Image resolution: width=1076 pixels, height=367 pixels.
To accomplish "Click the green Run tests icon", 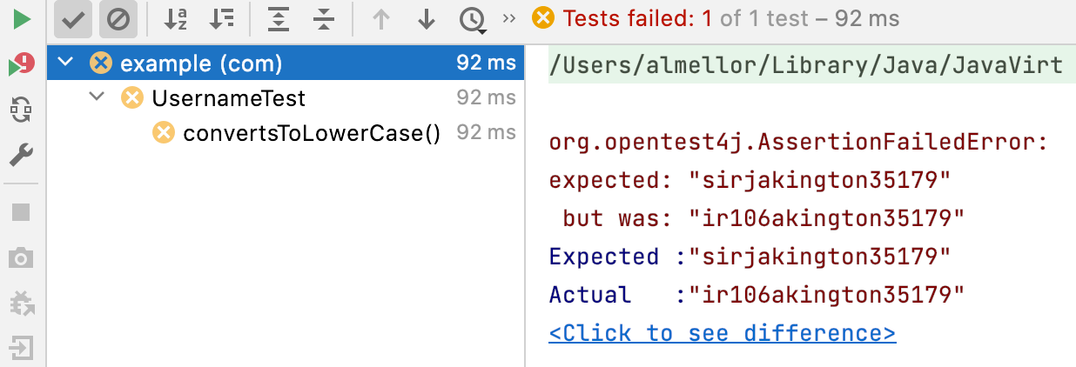I will pos(21,19).
